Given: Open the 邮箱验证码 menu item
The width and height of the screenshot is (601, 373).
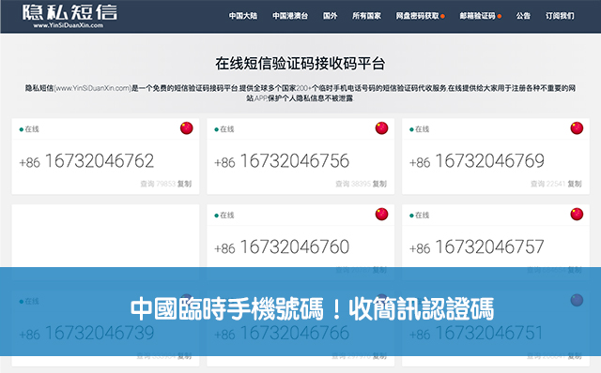Looking at the screenshot, I should tap(480, 16).
